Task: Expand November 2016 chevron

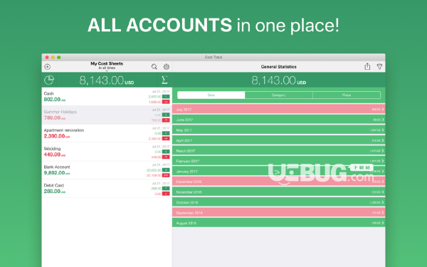Action: click(x=383, y=192)
